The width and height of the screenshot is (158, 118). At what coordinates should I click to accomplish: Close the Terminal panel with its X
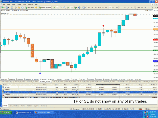[1, 85]
